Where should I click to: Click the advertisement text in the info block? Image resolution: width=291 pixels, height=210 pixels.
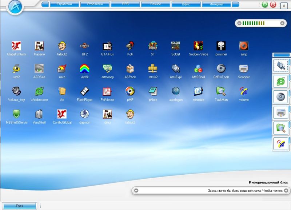[245, 191]
